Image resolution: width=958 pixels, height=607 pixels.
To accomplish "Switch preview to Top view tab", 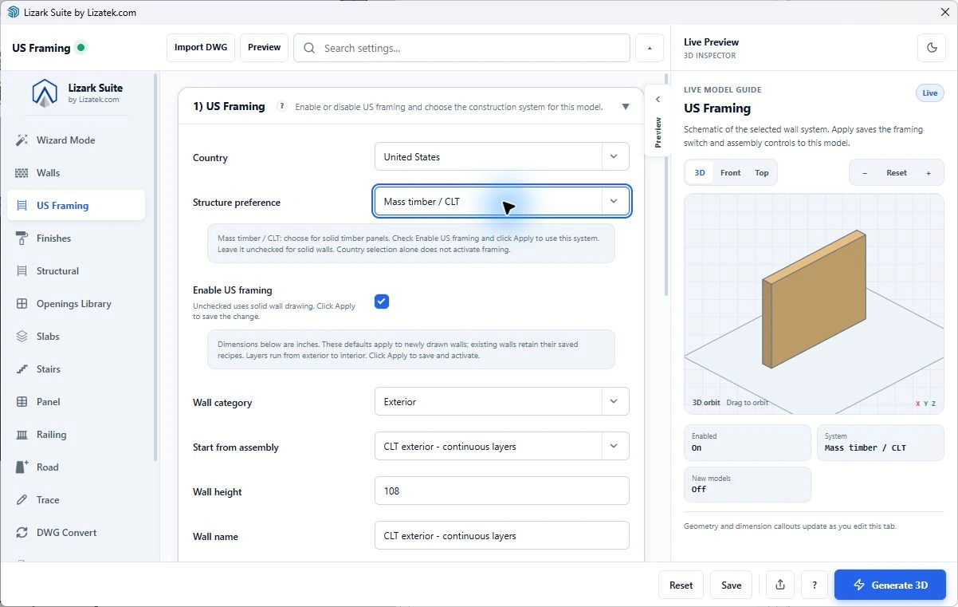I will click(x=762, y=173).
